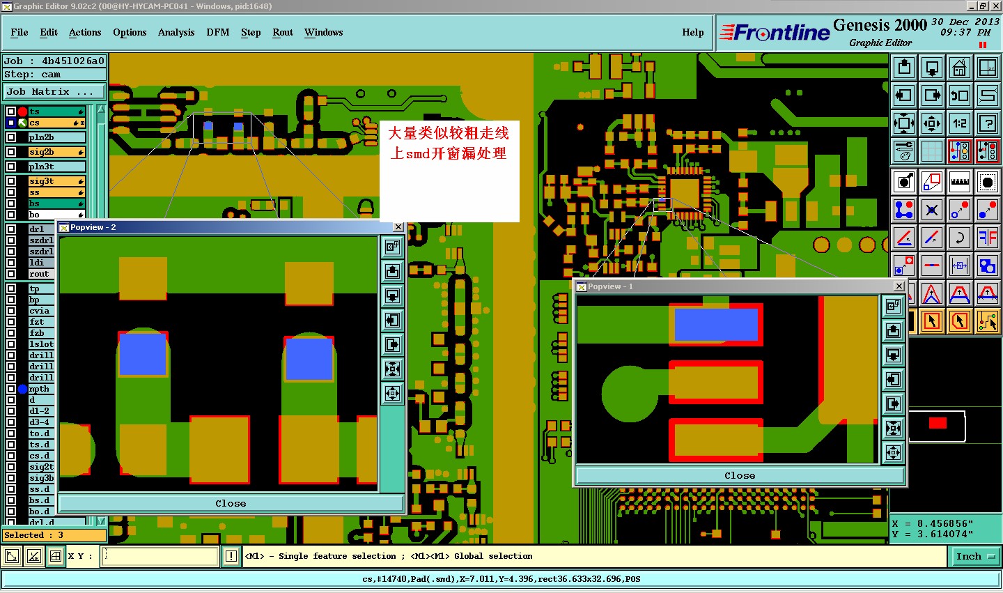
Task: Toggle the checkbox for layer pln2b
Action: tap(11, 137)
